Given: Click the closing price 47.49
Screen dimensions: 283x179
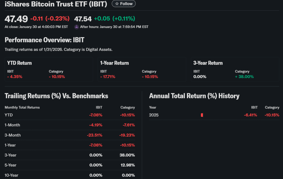Looking at the screenshot, I should (x=16, y=19).
